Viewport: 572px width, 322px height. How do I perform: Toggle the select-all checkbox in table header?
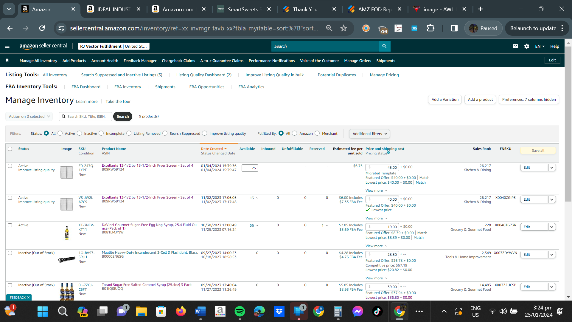(x=10, y=149)
